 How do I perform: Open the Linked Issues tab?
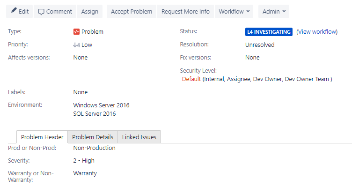pos(139,137)
